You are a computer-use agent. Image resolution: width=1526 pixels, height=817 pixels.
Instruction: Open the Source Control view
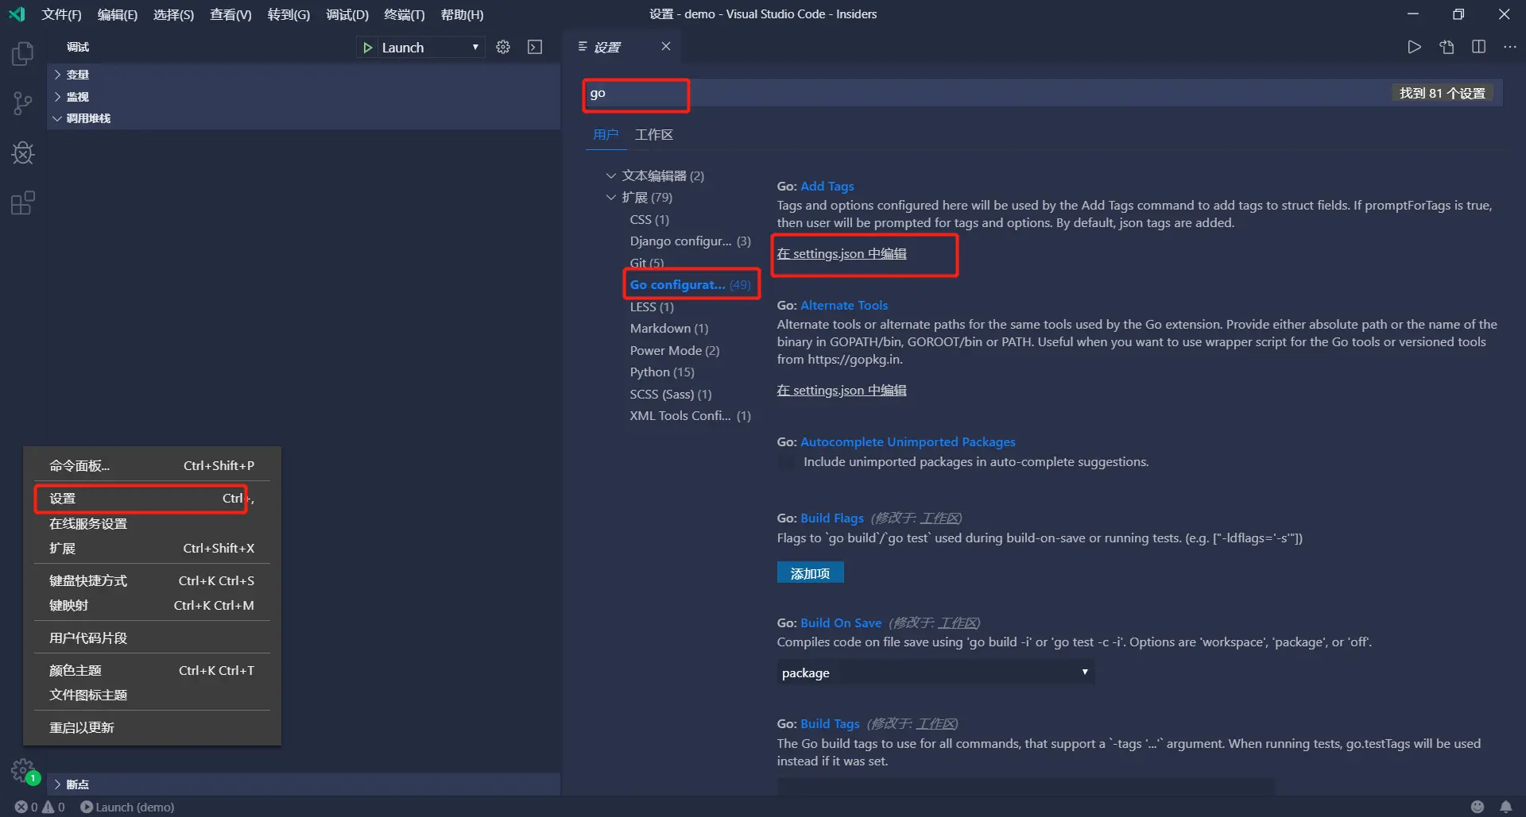point(23,103)
